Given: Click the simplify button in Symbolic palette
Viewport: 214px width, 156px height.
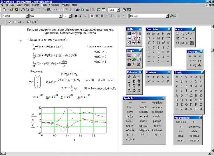Looking at the screenshot, I should [x=144, y=112].
